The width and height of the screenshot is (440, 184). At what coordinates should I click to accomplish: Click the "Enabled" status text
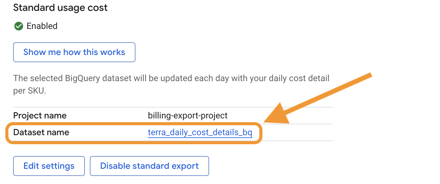tap(42, 26)
